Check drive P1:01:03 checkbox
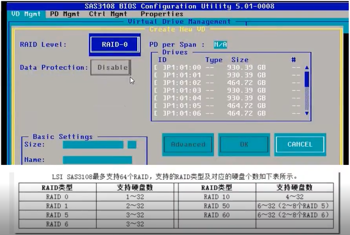350x235 pixels. pos(160,90)
